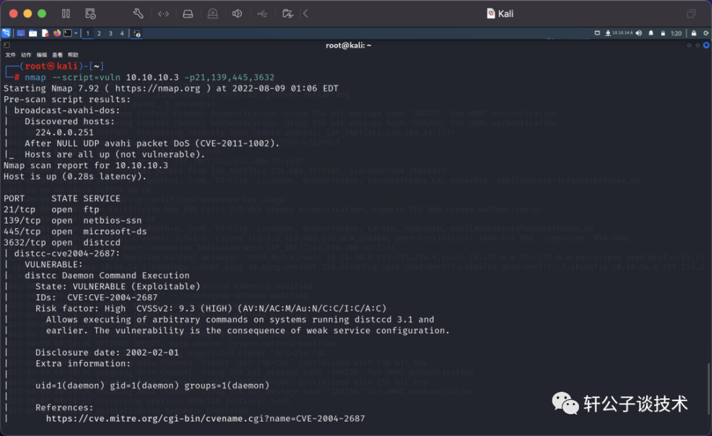
Task: Collapse the VM toolbar chevron
Action: tap(306, 14)
